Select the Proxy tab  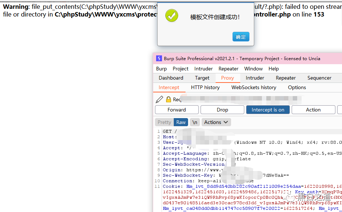point(227,78)
